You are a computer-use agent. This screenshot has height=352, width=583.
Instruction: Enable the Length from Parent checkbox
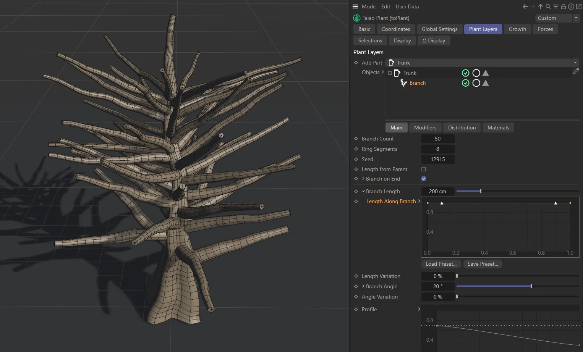click(424, 169)
